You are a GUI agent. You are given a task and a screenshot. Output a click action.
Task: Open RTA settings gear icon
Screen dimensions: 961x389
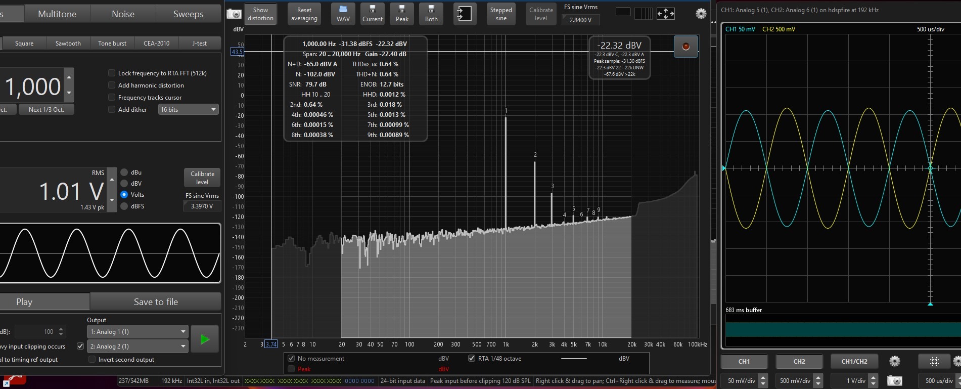point(701,14)
